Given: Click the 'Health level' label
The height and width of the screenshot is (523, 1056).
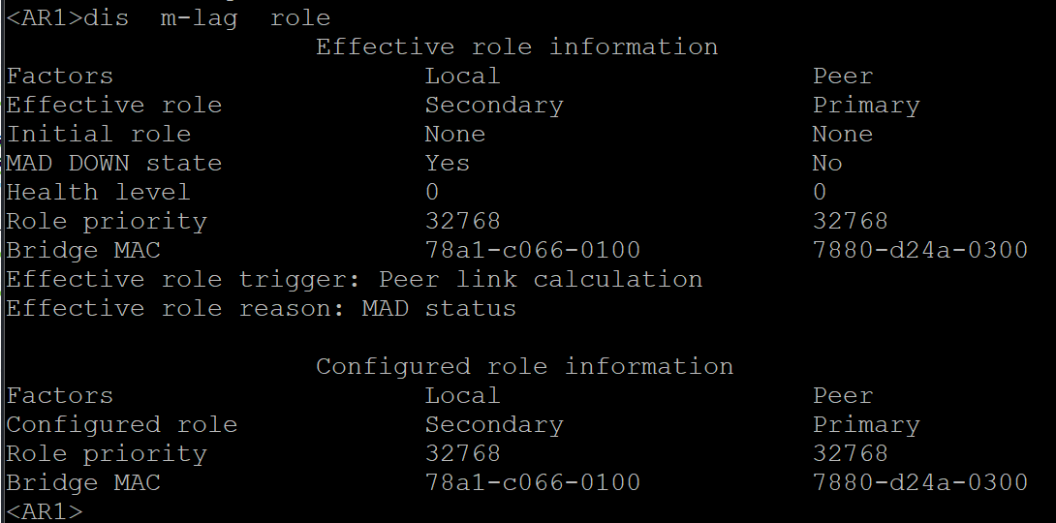Looking at the screenshot, I should pos(98,193).
